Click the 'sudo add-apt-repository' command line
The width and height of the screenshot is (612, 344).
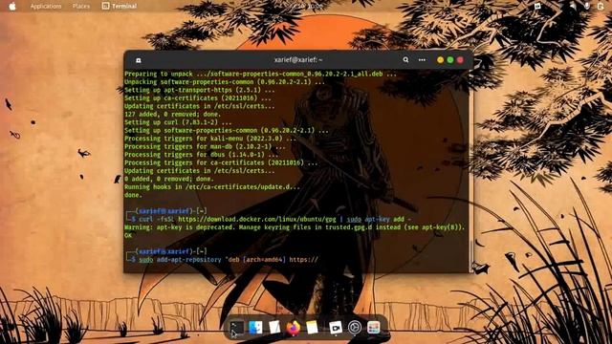229,260
